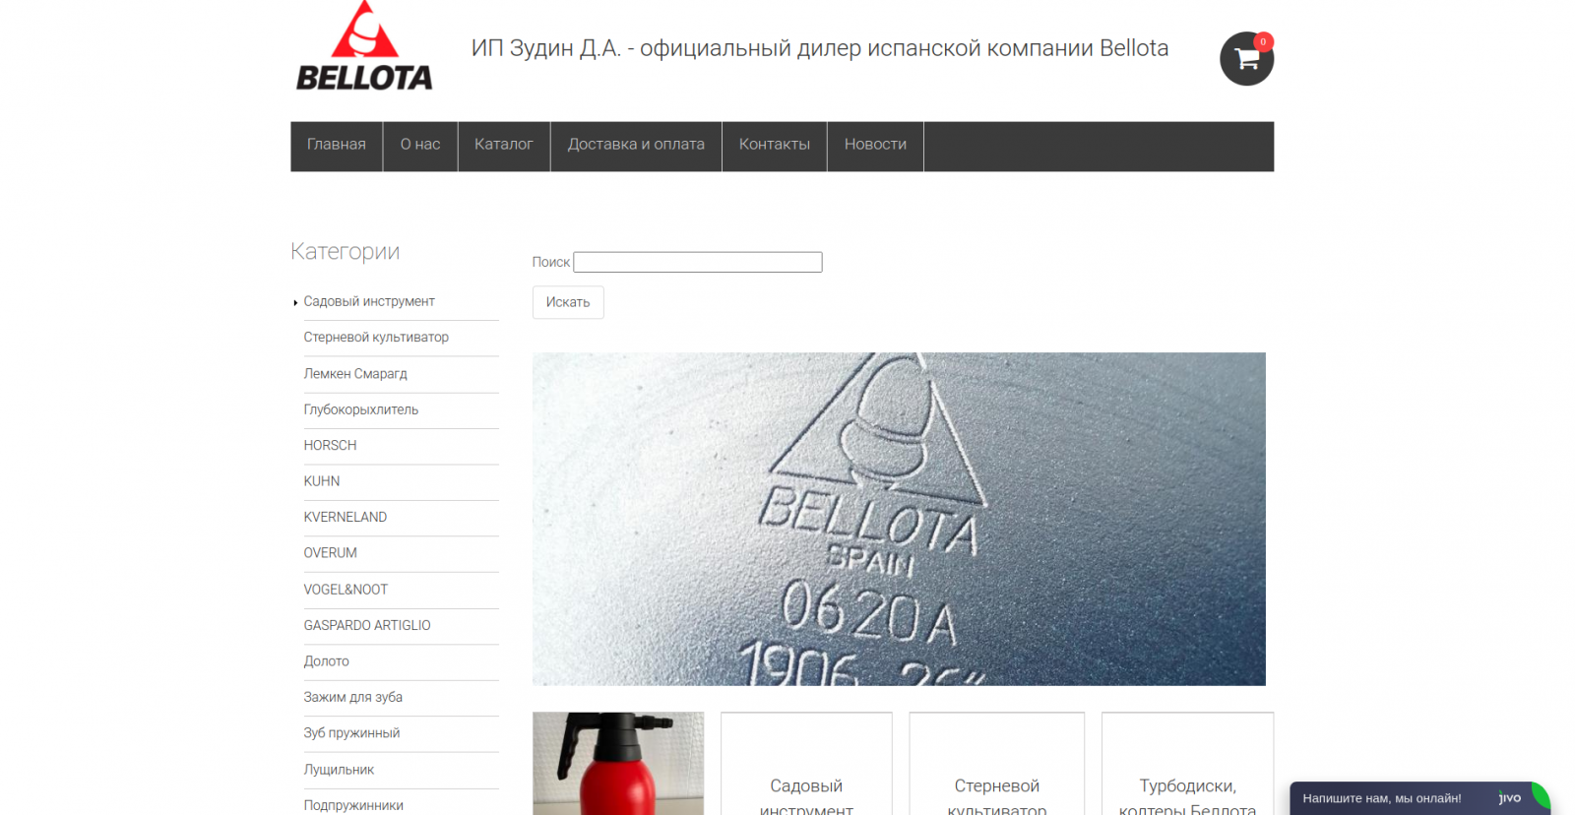Open the shopping cart icon
The image size is (1575, 815).
tap(1246, 59)
